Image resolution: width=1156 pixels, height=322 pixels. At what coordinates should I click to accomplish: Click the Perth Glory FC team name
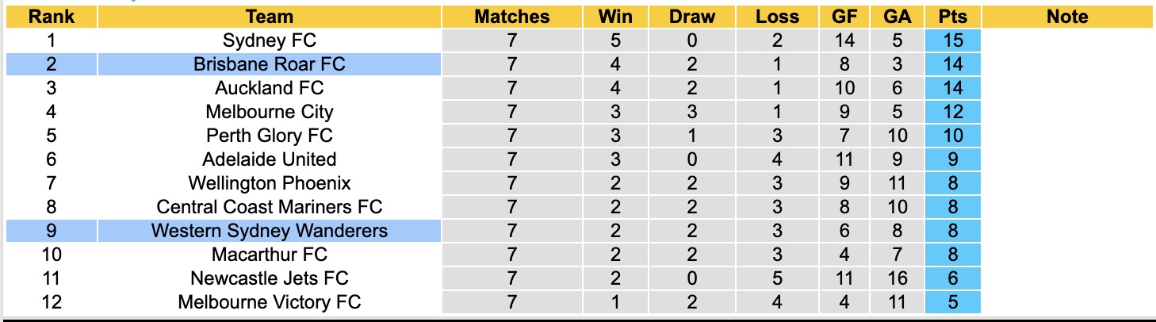270,136
